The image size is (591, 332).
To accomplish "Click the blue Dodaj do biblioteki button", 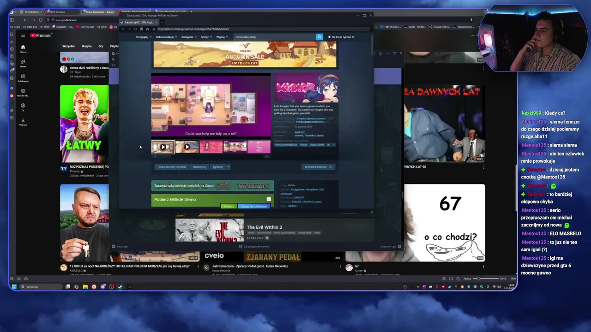I will pyautogui.click(x=254, y=206).
